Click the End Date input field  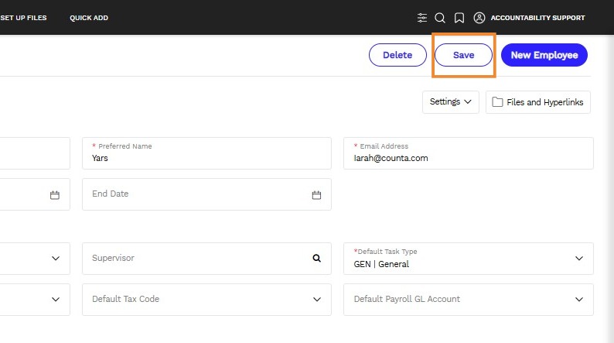coord(206,194)
